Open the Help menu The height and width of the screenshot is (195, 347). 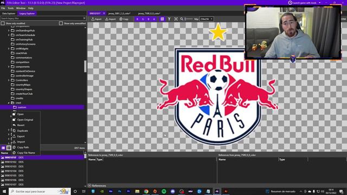tap(31, 8)
